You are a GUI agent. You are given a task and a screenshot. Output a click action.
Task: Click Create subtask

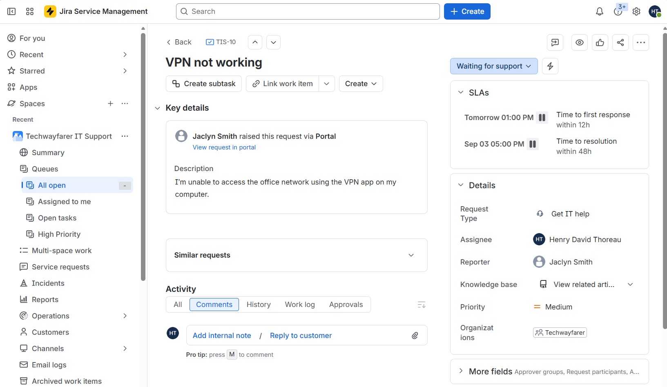(x=204, y=84)
